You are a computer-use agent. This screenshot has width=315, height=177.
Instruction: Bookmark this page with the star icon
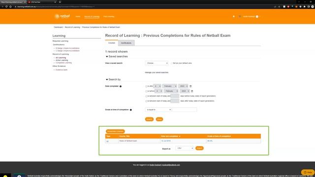coord(279,6)
